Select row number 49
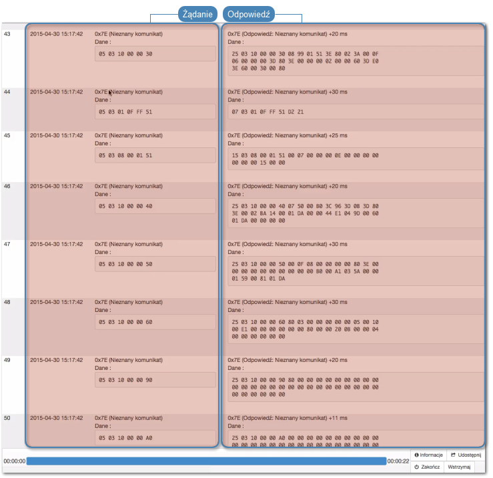The width and height of the screenshot is (493, 478). (x=7, y=360)
